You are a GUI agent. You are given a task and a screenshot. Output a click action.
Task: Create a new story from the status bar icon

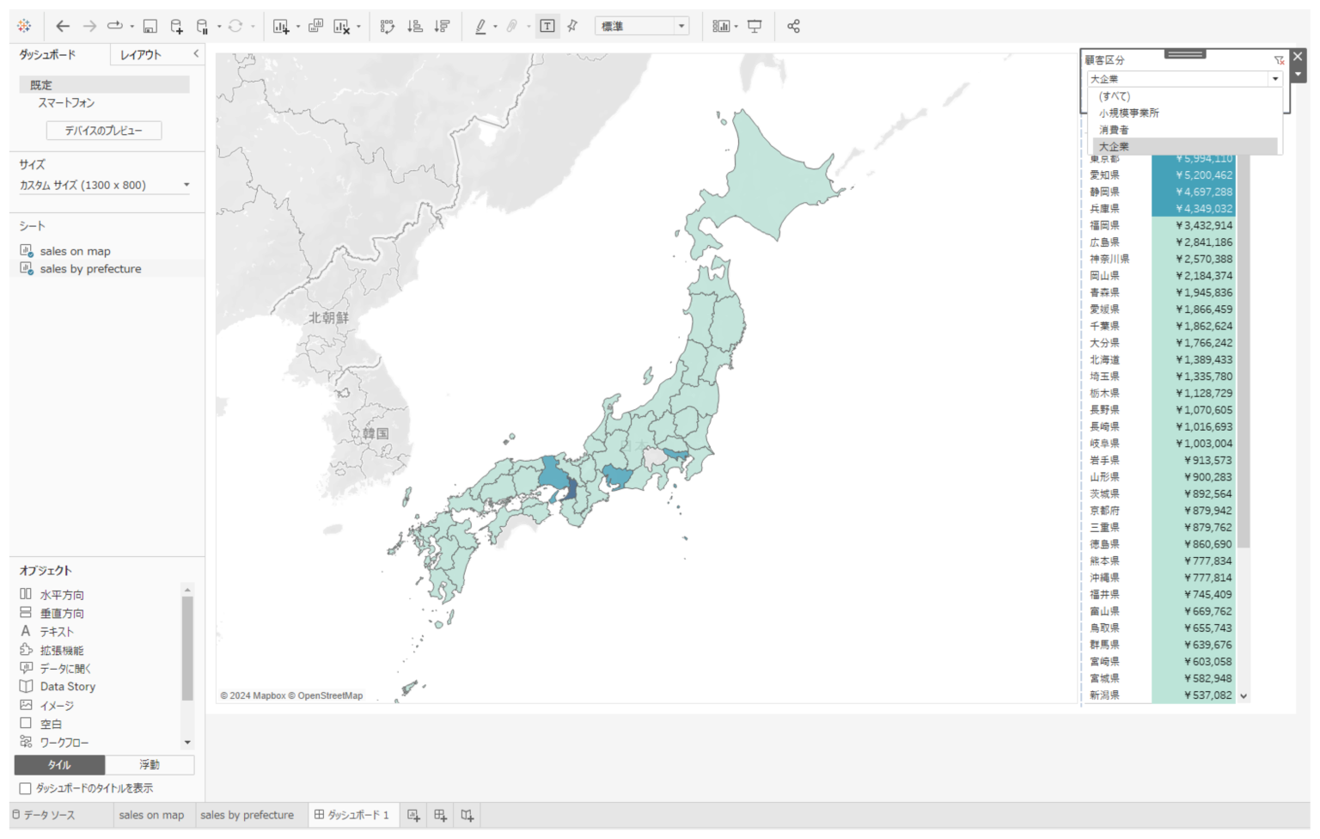467,815
